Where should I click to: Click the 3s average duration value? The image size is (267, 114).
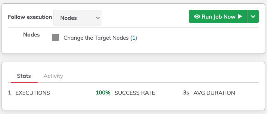pos(186,93)
